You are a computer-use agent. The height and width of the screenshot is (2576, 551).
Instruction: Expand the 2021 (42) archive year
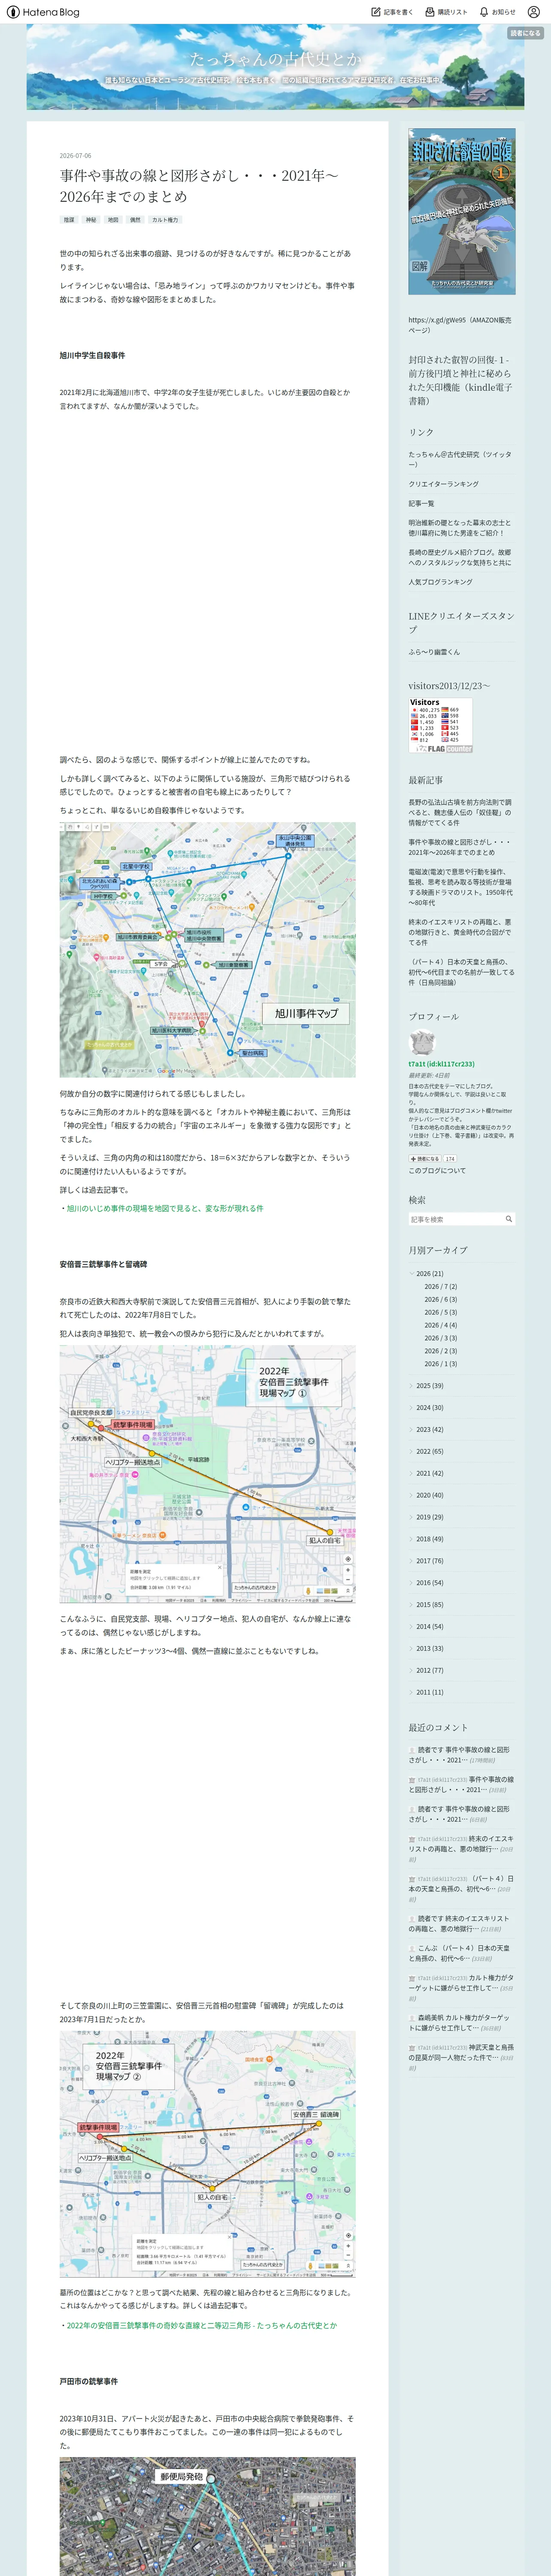pyautogui.click(x=412, y=1474)
